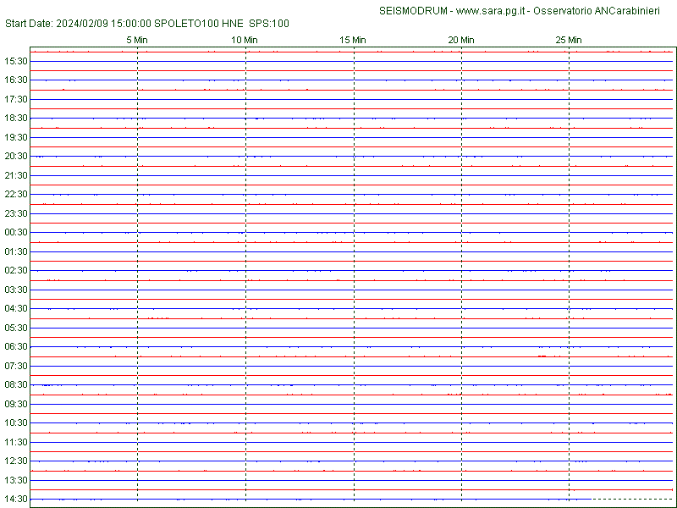Click the 10:30 time label
Viewport: 677px width, 508px height.
point(16,422)
